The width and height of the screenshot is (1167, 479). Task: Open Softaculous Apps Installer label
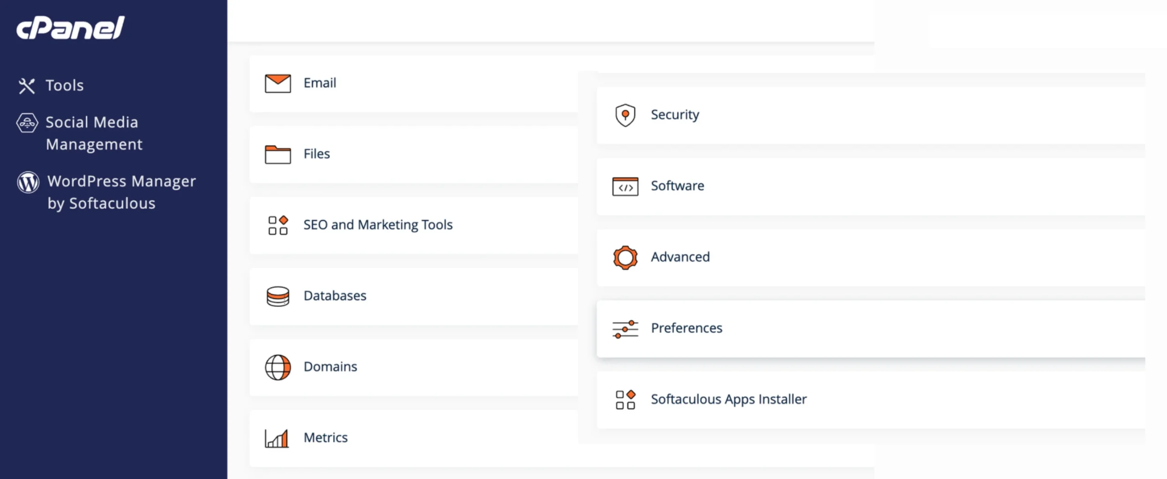pos(728,400)
